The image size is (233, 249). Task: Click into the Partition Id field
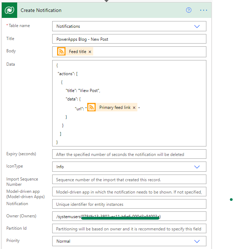(x=129, y=229)
